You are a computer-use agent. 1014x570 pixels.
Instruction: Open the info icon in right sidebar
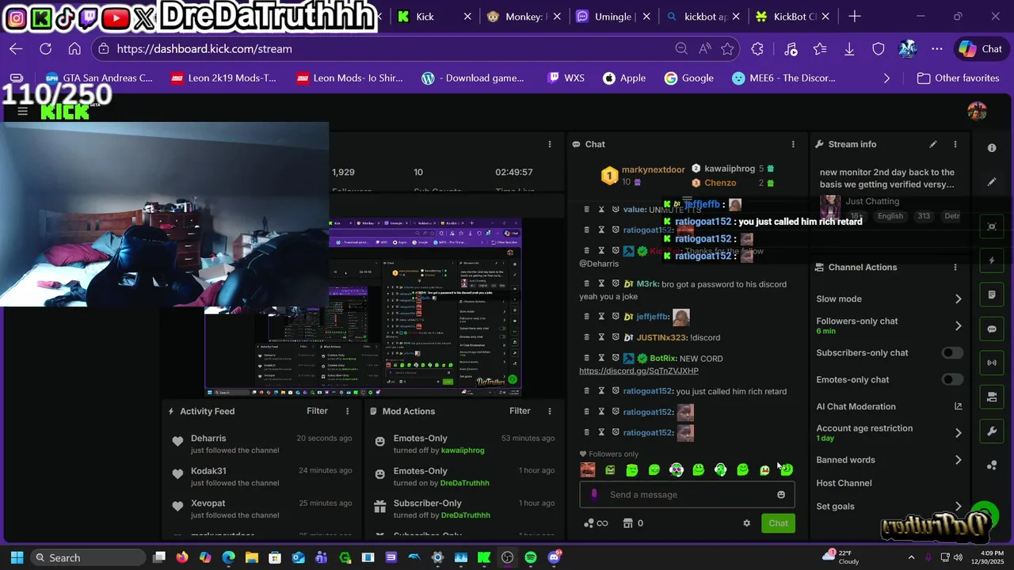992,148
